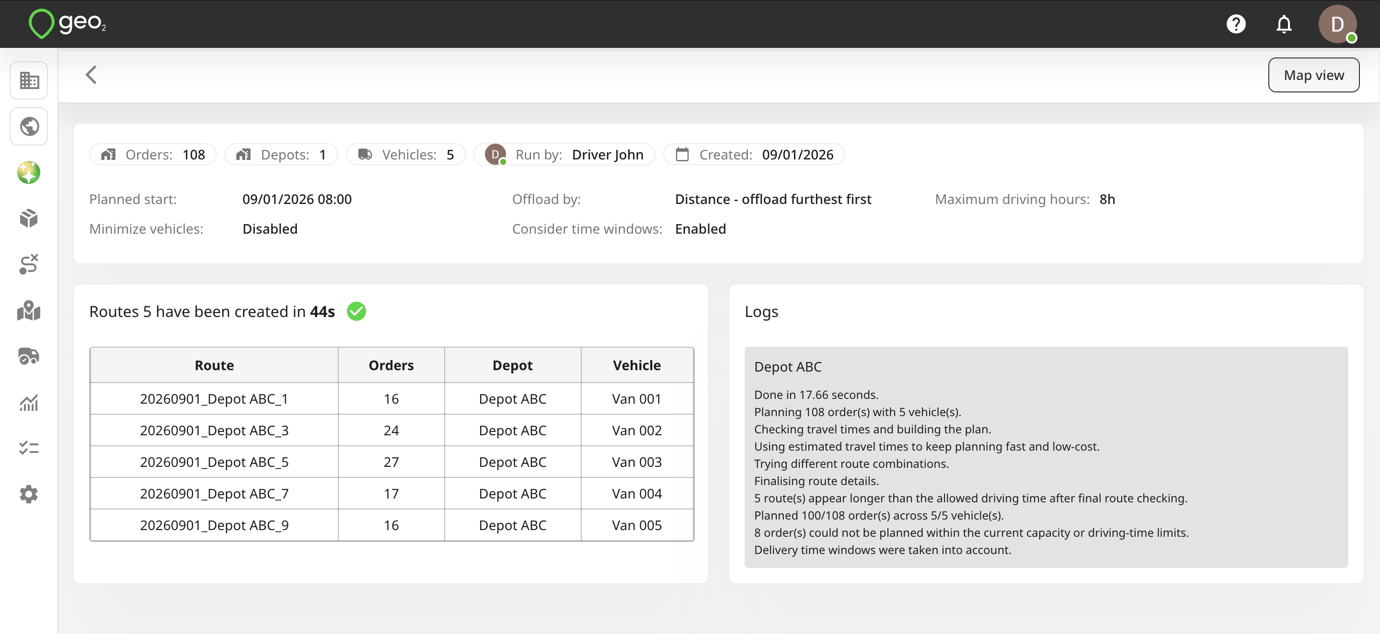Click the orders count 24 cell
The width and height of the screenshot is (1380, 634).
pos(391,430)
